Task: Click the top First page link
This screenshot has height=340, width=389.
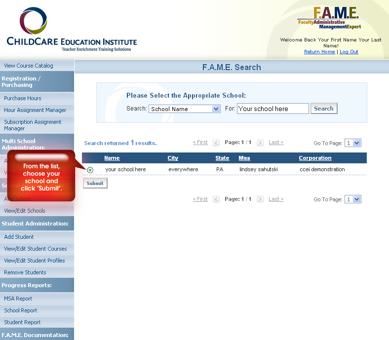Action: tap(200, 142)
